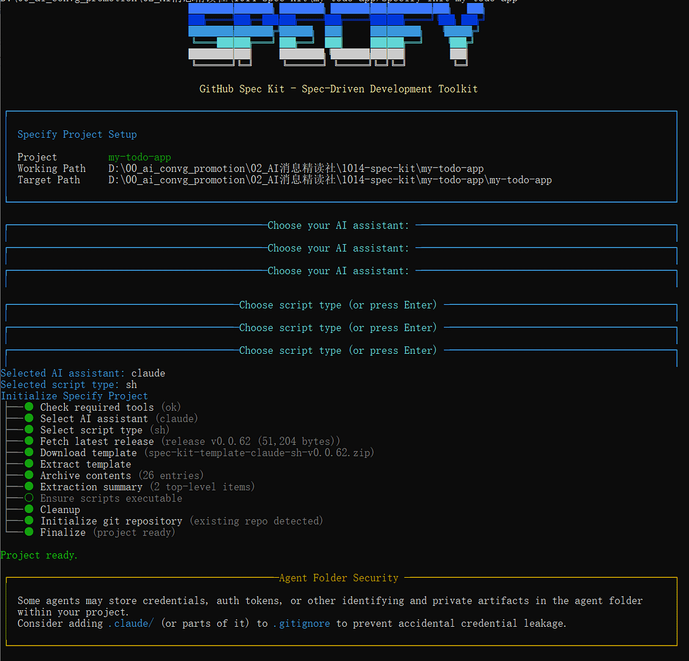689x661 pixels.
Task: Click the Specify Project Setup heading
Action: (x=77, y=135)
